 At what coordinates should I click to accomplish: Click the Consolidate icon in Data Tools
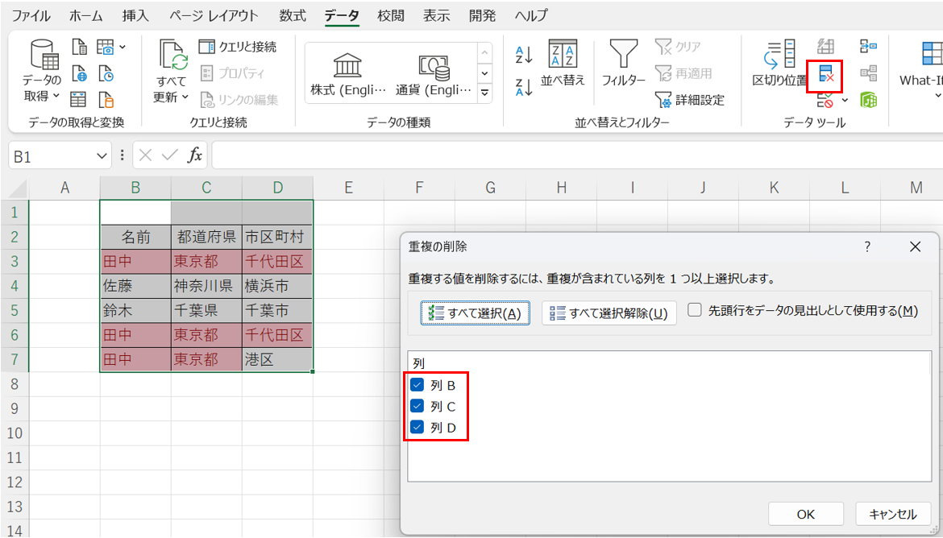[x=868, y=47]
